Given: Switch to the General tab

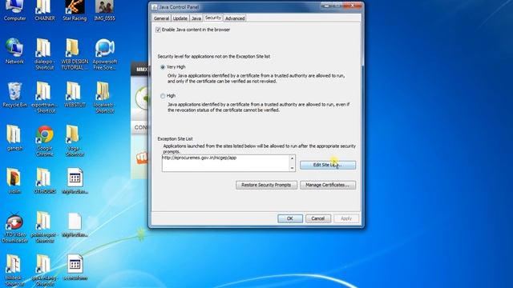Looking at the screenshot, I should click(161, 18).
